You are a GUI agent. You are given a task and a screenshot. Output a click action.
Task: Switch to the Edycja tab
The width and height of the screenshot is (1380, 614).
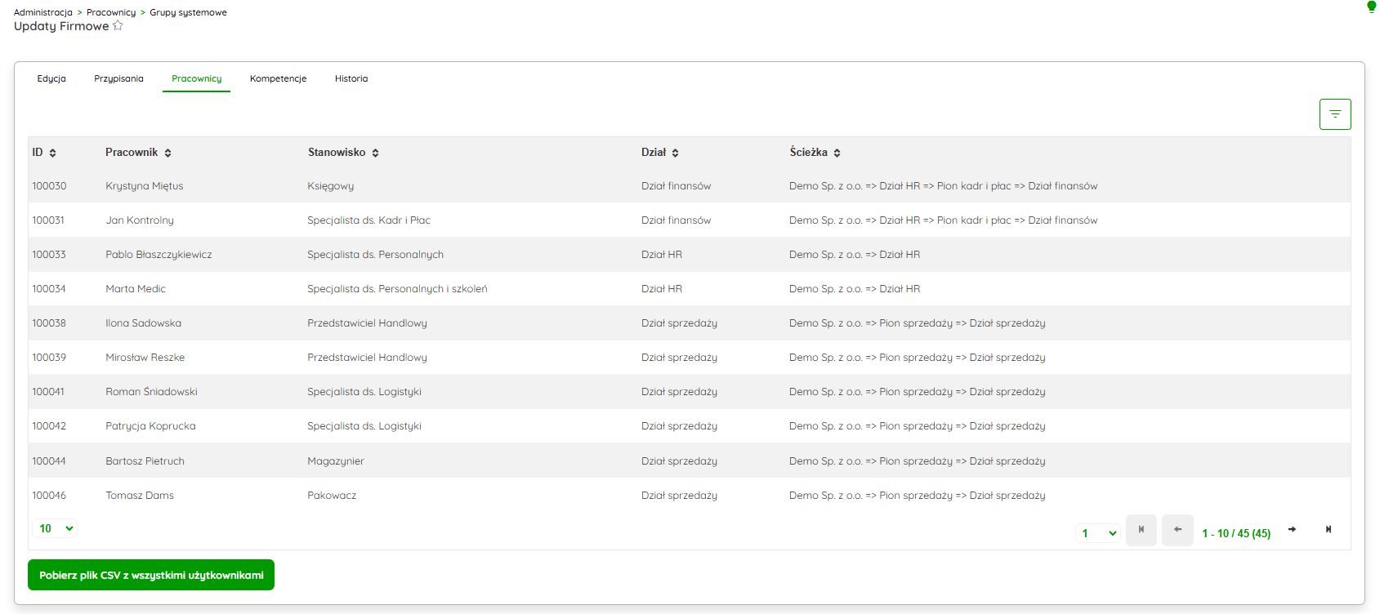point(51,78)
